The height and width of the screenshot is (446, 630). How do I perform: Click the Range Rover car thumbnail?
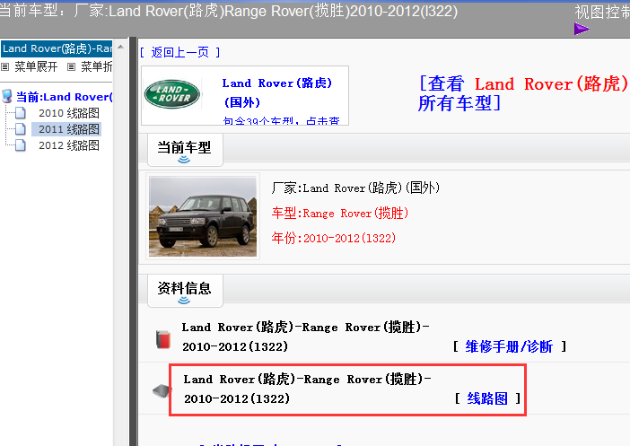(x=203, y=216)
